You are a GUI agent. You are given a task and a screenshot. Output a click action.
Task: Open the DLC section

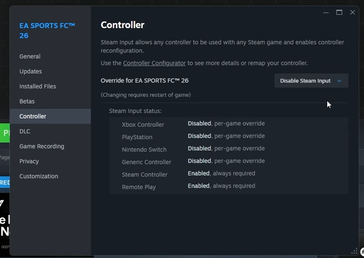(25, 132)
